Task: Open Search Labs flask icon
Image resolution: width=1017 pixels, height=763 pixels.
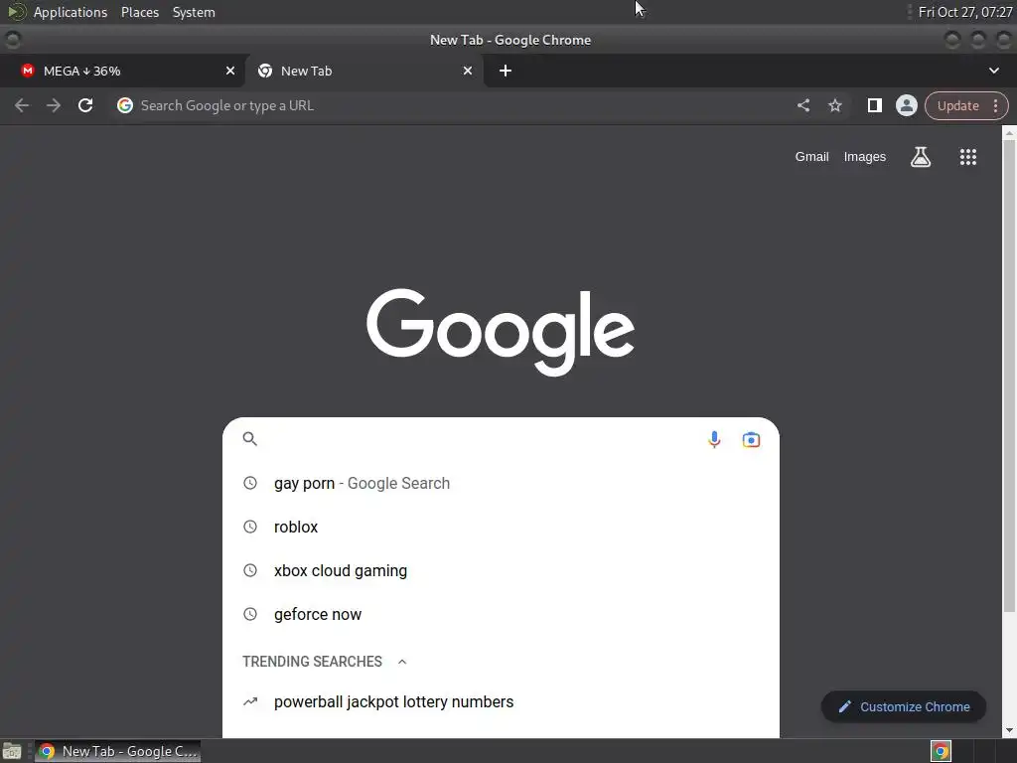Action: pyautogui.click(x=921, y=157)
